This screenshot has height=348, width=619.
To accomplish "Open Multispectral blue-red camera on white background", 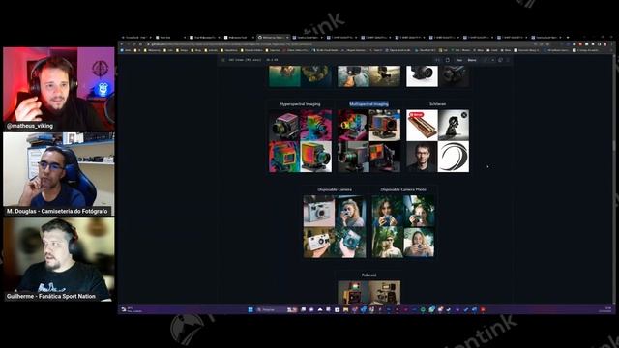I will 385,126.
